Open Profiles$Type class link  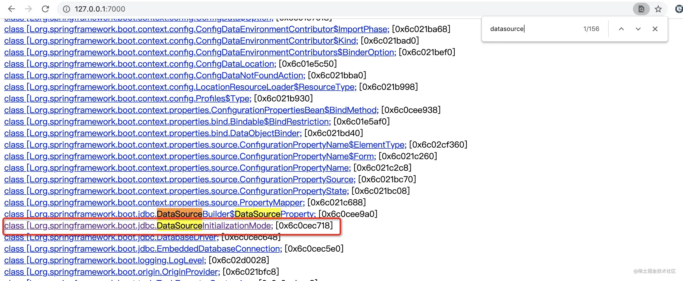[x=128, y=98]
